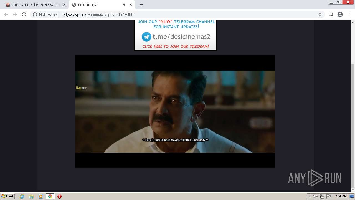Viewport: 355px width, 200px height.
Task: Open a new browser tab
Action: (x=141, y=5)
